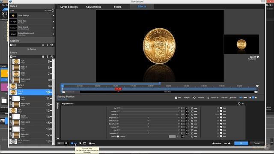Screen dimensions: 274x154
Task: Expand Slide Sound arrow
Action: 54,28
